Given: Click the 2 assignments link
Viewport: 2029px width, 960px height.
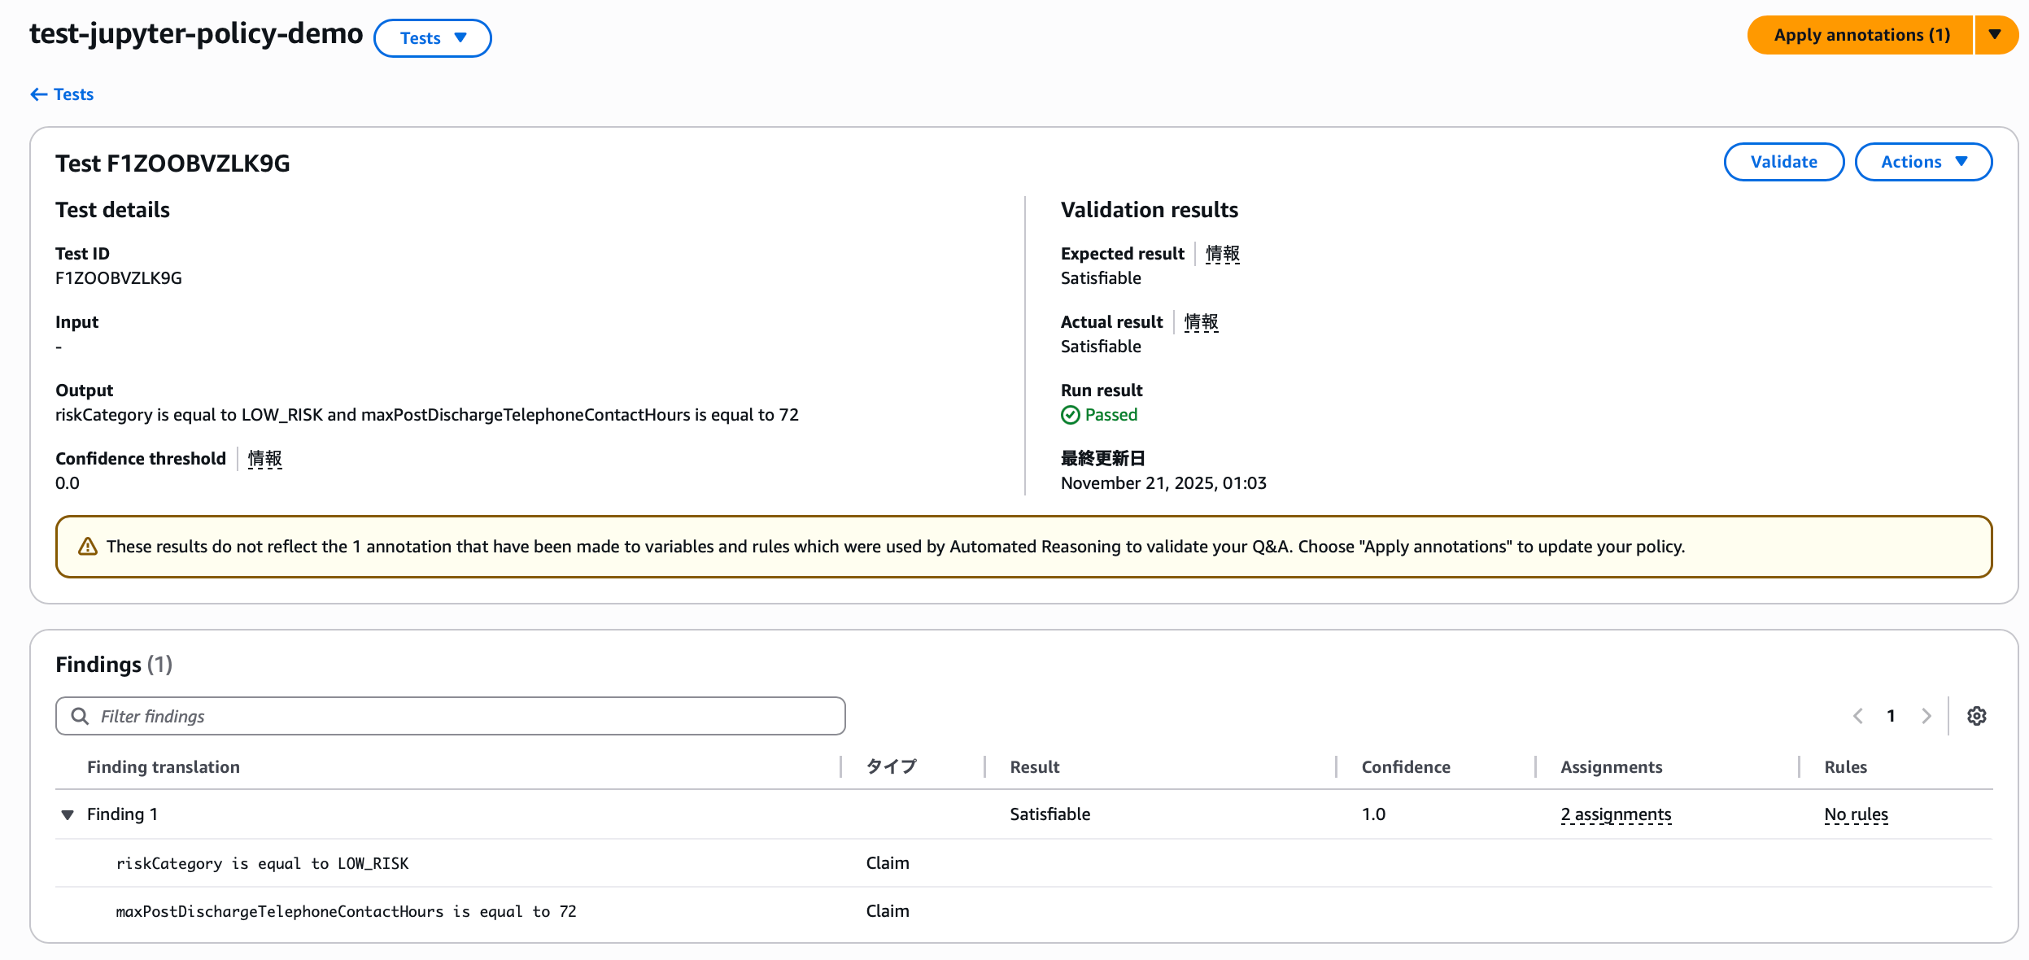Looking at the screenshot, I should [x=1615, y=814].
